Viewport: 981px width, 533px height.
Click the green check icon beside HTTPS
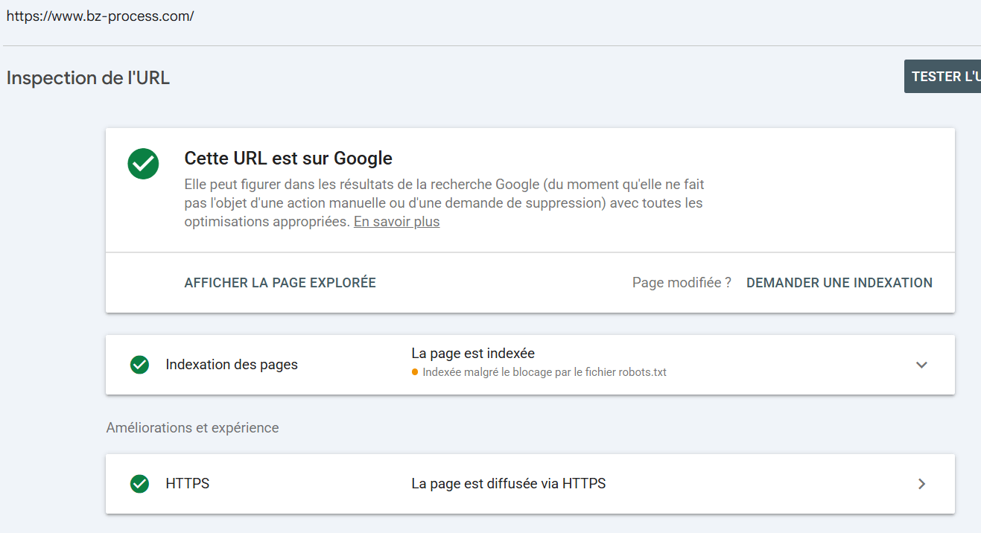[139, 484]
